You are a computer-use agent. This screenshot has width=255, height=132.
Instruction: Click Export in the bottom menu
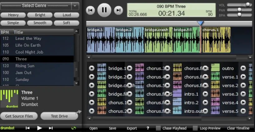click(x=132, y=128)
